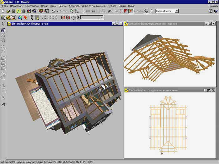Click the yellow-red render mode icon
Image resolution: width=219 pixels, height=164 pixels.
pyautogui.click(x=8, y=17)
